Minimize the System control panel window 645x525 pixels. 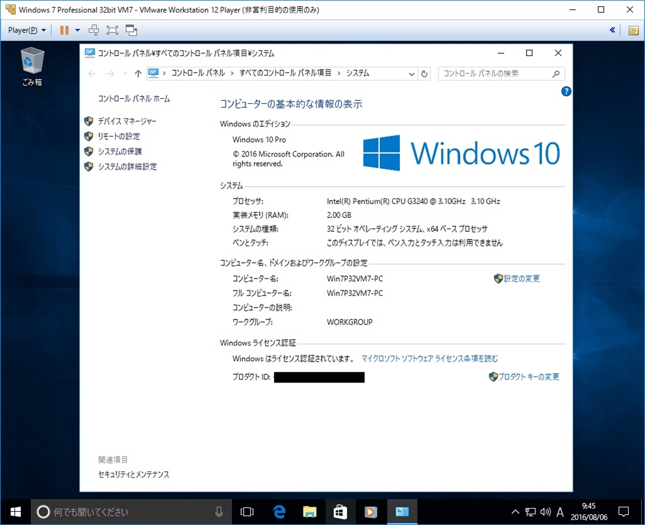501,53
